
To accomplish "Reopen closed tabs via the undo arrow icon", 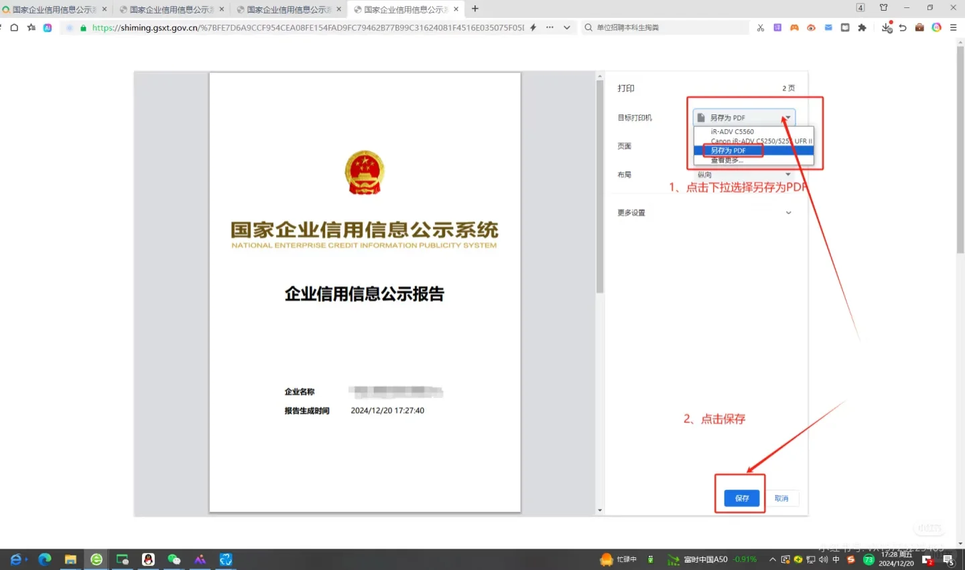I will [x=903, y=27].
